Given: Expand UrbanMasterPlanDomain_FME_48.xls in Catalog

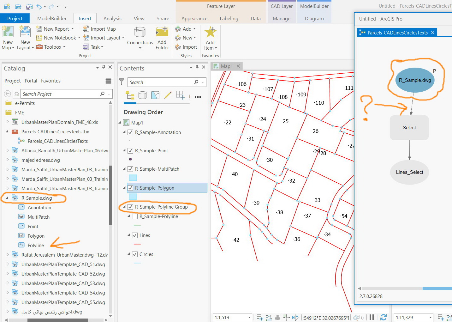Looking at the screenshot, I should coord(8,122).
